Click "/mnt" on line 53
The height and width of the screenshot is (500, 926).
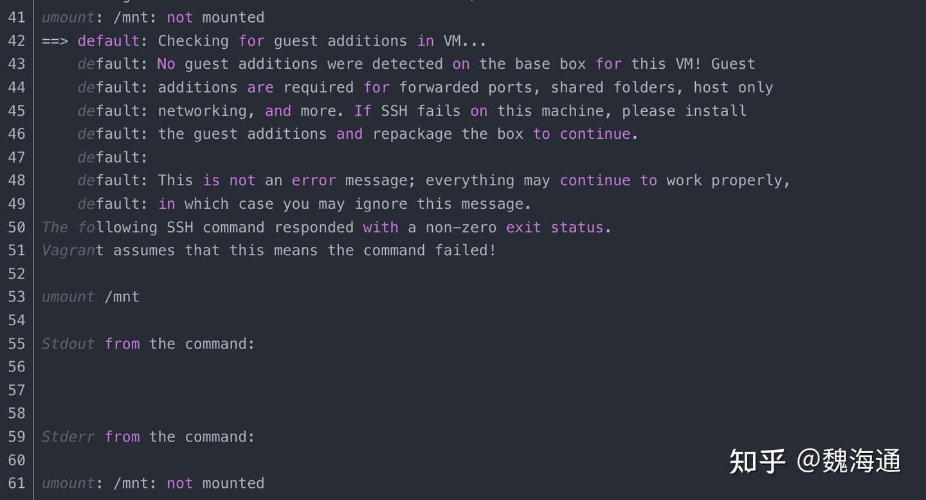point(122,297)
